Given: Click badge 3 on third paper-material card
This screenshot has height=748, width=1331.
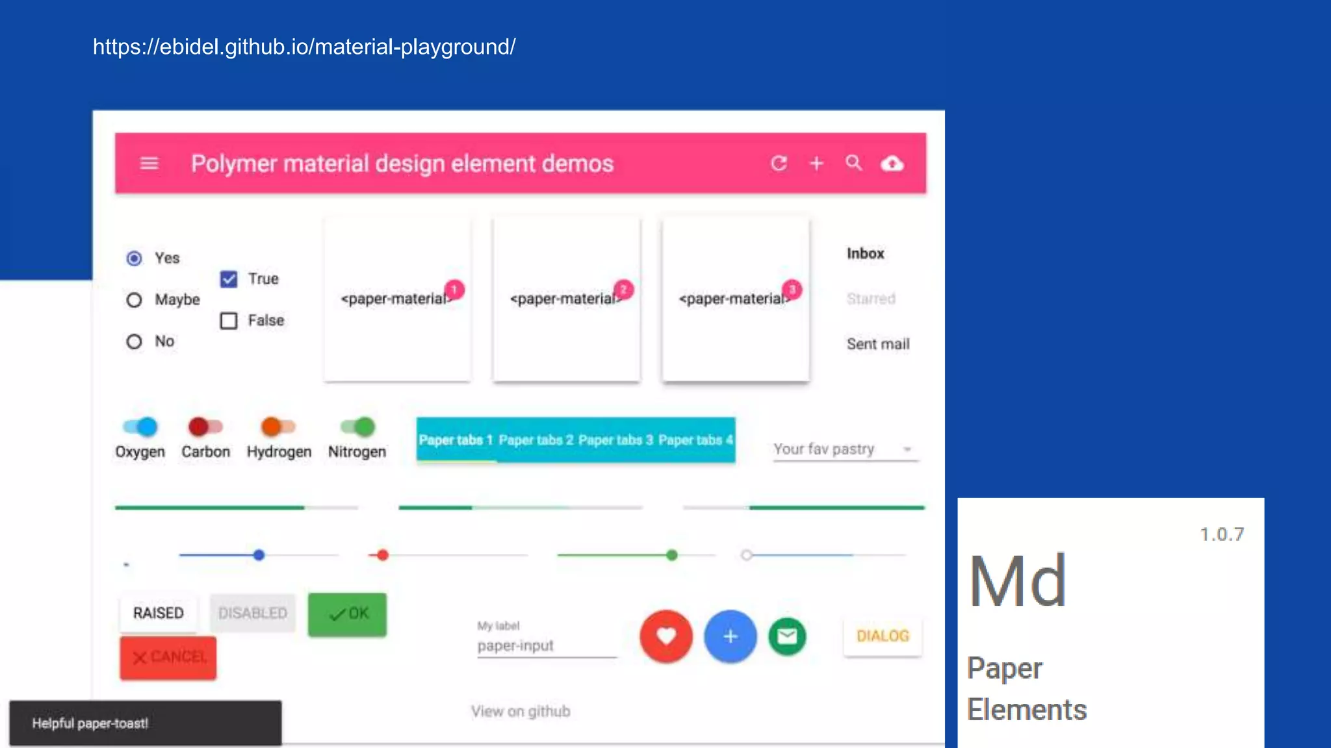Looking at the screenshot, I should pos(792,289).
